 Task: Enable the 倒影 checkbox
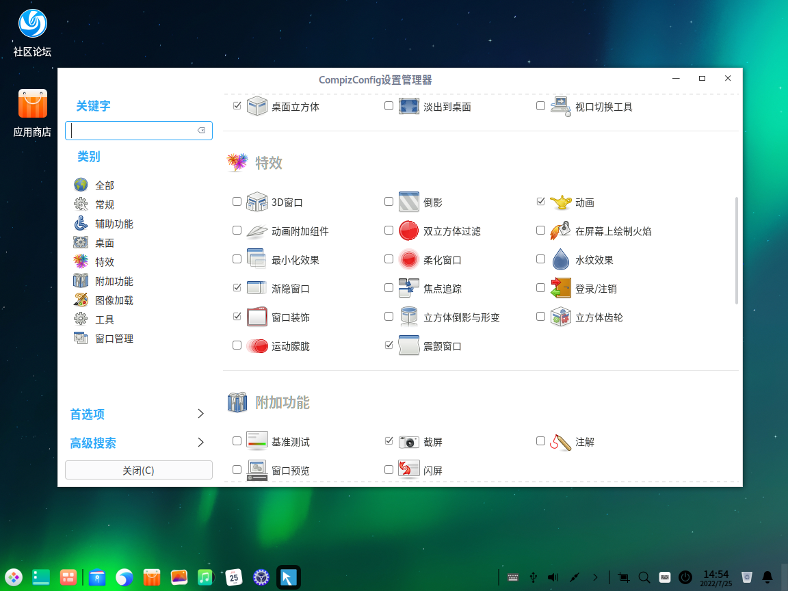[x=389, y=202]
